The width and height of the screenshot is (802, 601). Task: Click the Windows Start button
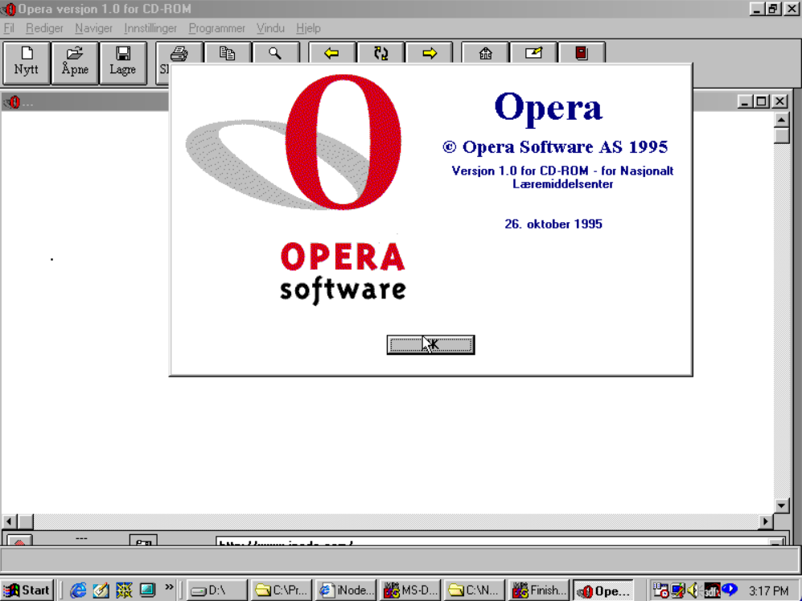pyautogui.click(x=27, y=590)
